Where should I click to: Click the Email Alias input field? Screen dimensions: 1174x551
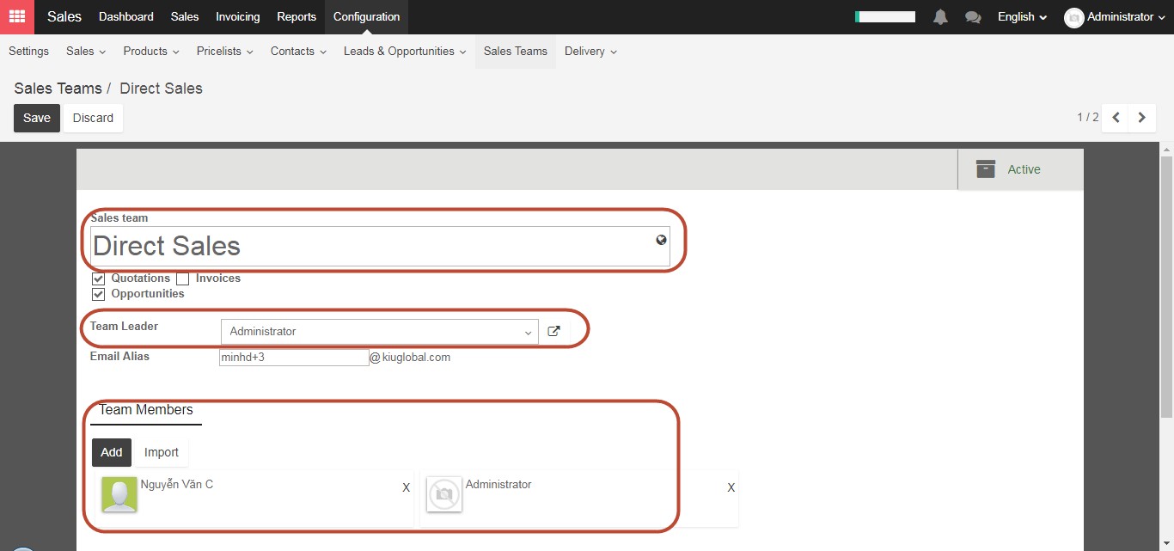click(x=294, y=357)
